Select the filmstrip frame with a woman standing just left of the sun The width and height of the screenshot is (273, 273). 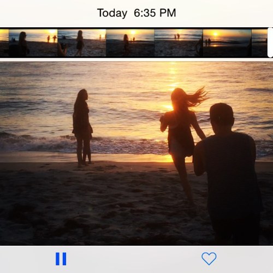[130, 43]
